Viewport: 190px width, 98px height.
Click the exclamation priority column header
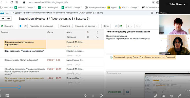click(97, 32)
